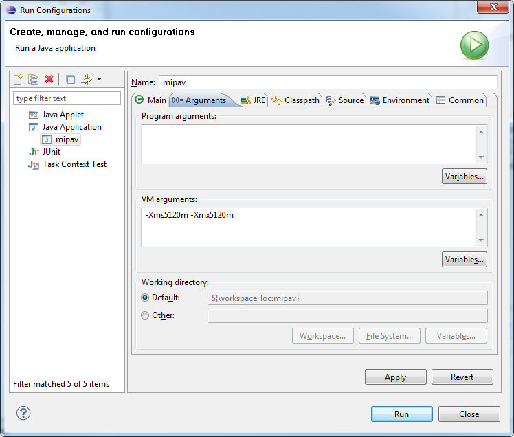Screen dimensions: 514x437
Task: Delete selected launch configuration with red X
Action: [49, 80]
